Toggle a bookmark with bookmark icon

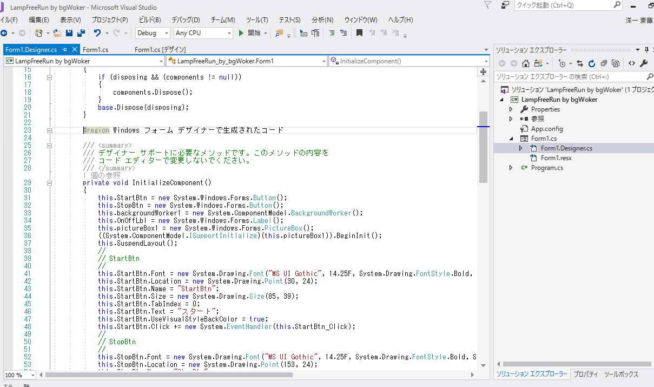(359, 33)
